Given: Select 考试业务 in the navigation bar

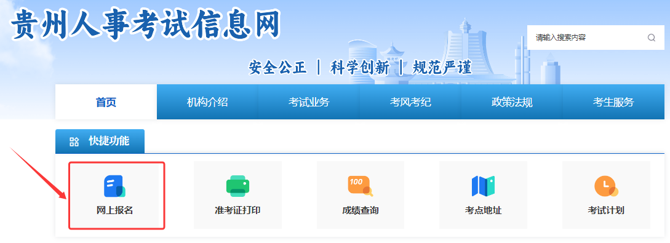Looking at the screenshot, I should pyautogui.click(x=309, y=102).
